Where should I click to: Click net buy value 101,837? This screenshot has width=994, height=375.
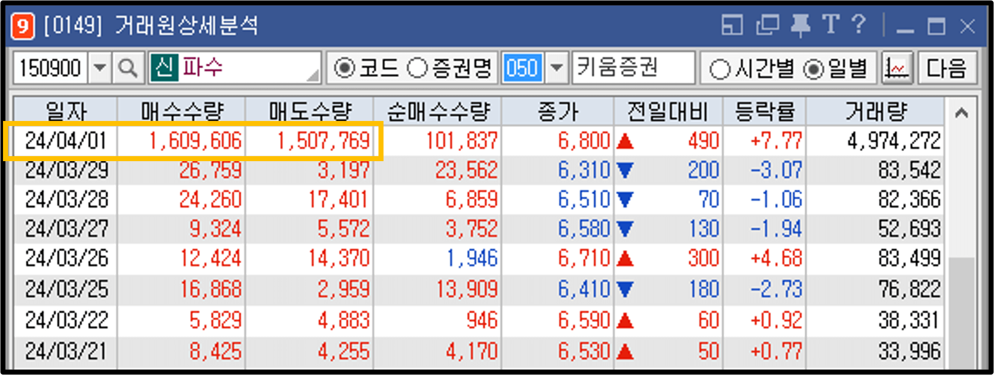click(462, 141)
